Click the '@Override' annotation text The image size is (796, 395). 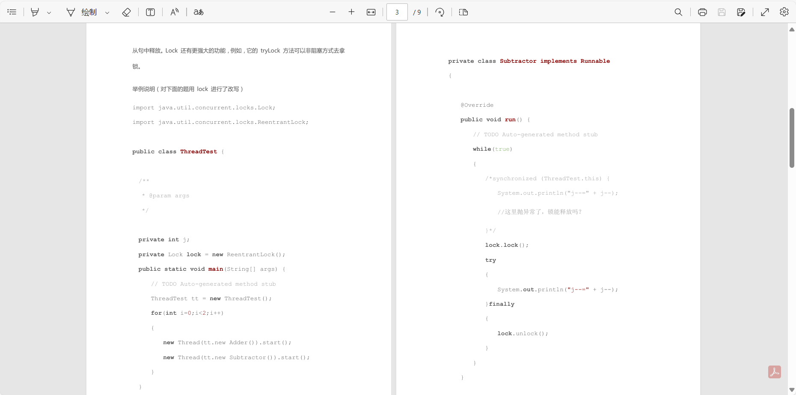477,105
